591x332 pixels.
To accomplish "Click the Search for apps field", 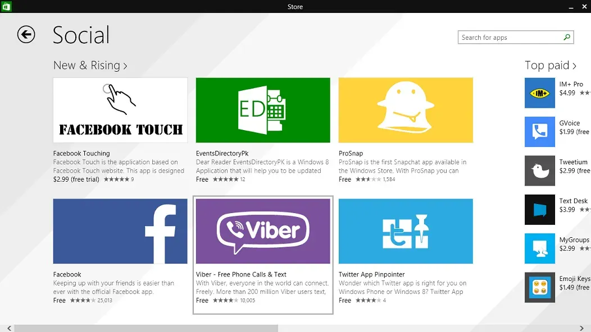I will click(x=510, y=38).
